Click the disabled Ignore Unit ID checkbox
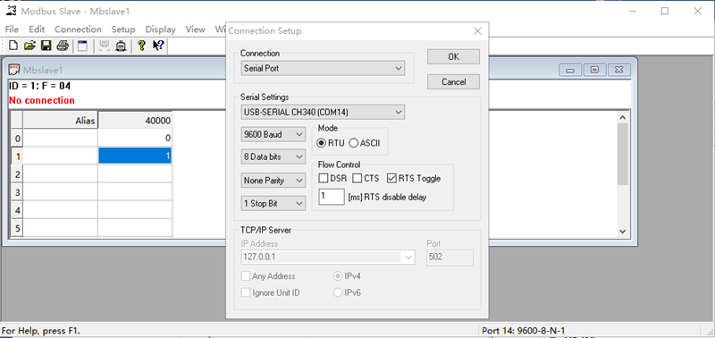The height and width of the screenshot is (338, 715). (x=246, y=292)
